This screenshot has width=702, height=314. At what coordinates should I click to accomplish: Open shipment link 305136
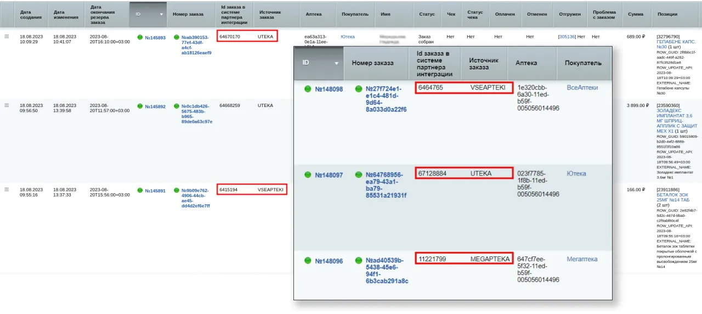click(x=567, y=37)
